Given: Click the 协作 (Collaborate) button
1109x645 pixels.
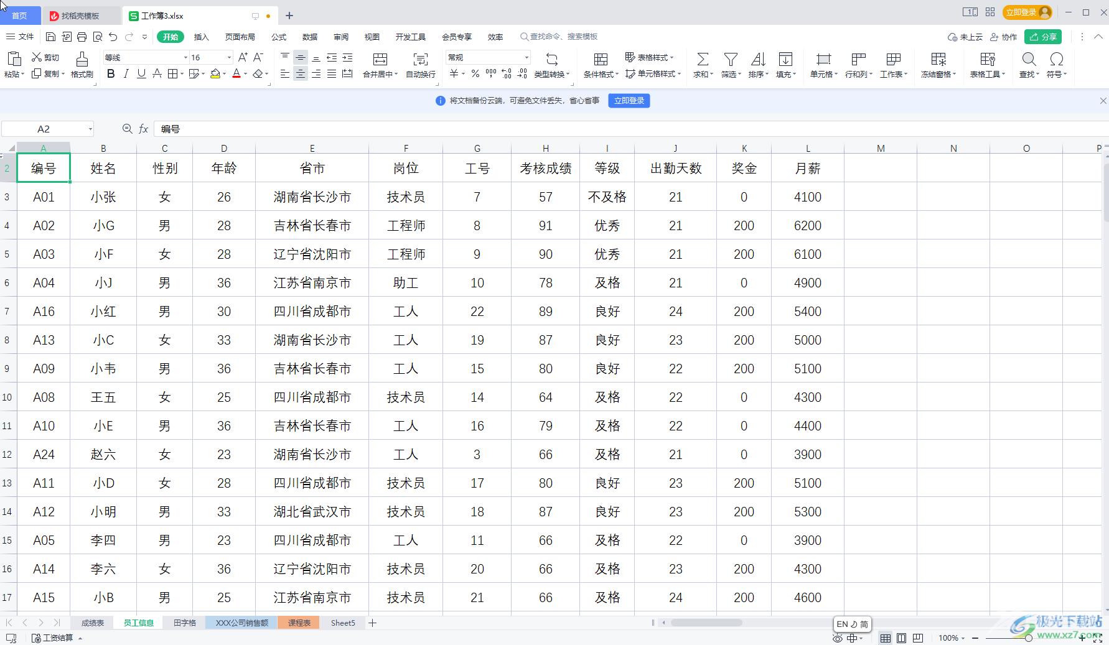Looking at the screenshot, I should point(1004,37).
